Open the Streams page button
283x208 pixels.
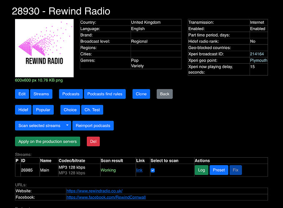(x=41, y=94)
